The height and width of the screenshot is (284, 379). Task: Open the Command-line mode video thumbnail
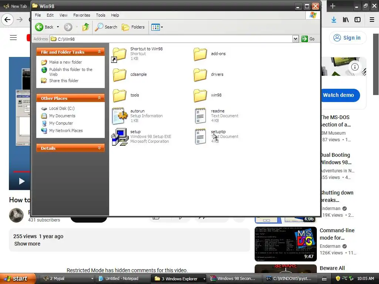point(286,244)
